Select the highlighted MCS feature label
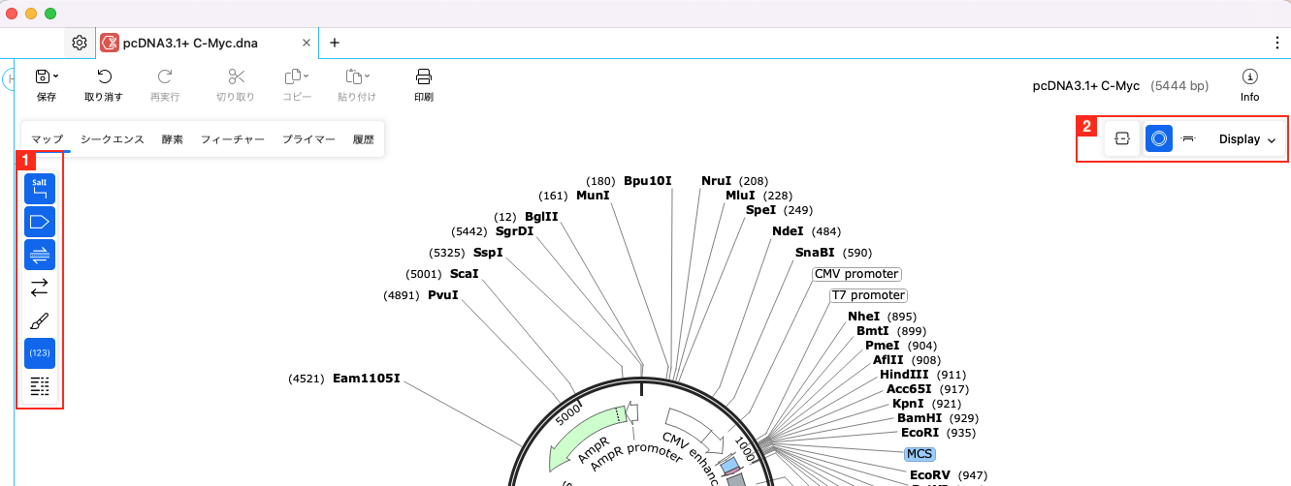Viewport: 1291px width, 486px height. [919, 453]
